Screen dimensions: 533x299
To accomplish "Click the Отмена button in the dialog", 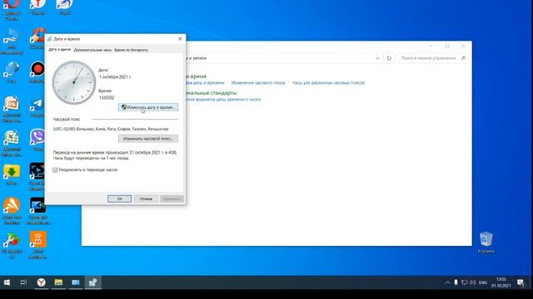I will (x=146, y=199).
